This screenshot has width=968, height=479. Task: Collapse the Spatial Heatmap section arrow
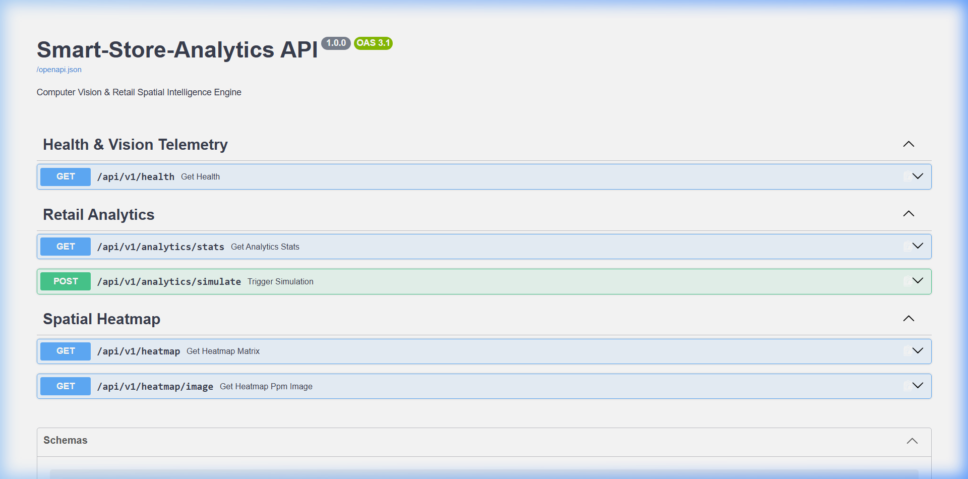pyautogui.click(x=909, y=319)
